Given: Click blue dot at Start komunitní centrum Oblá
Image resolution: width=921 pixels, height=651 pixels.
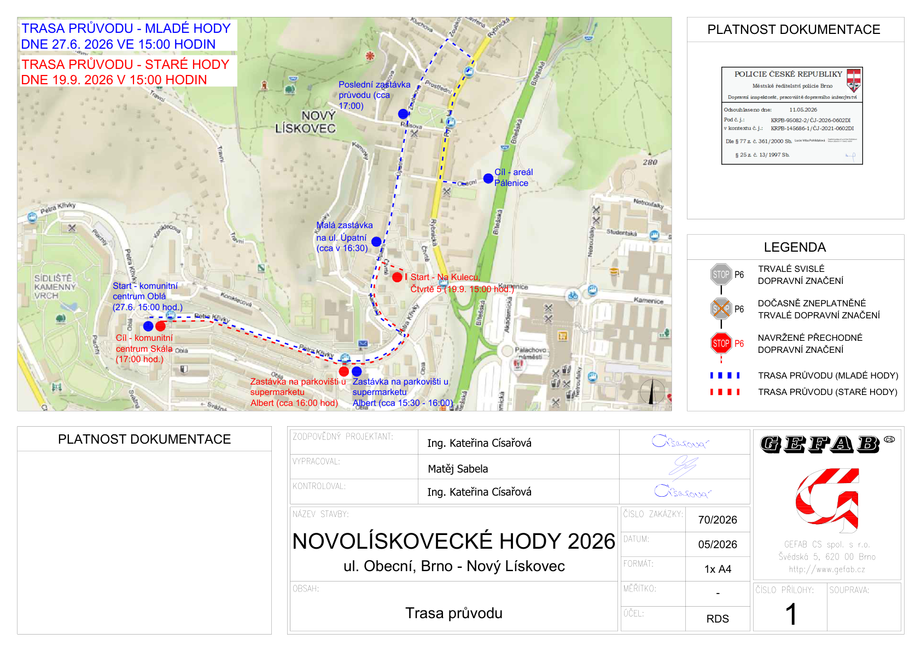Looking at the screenshot, I should pos(148,326).
